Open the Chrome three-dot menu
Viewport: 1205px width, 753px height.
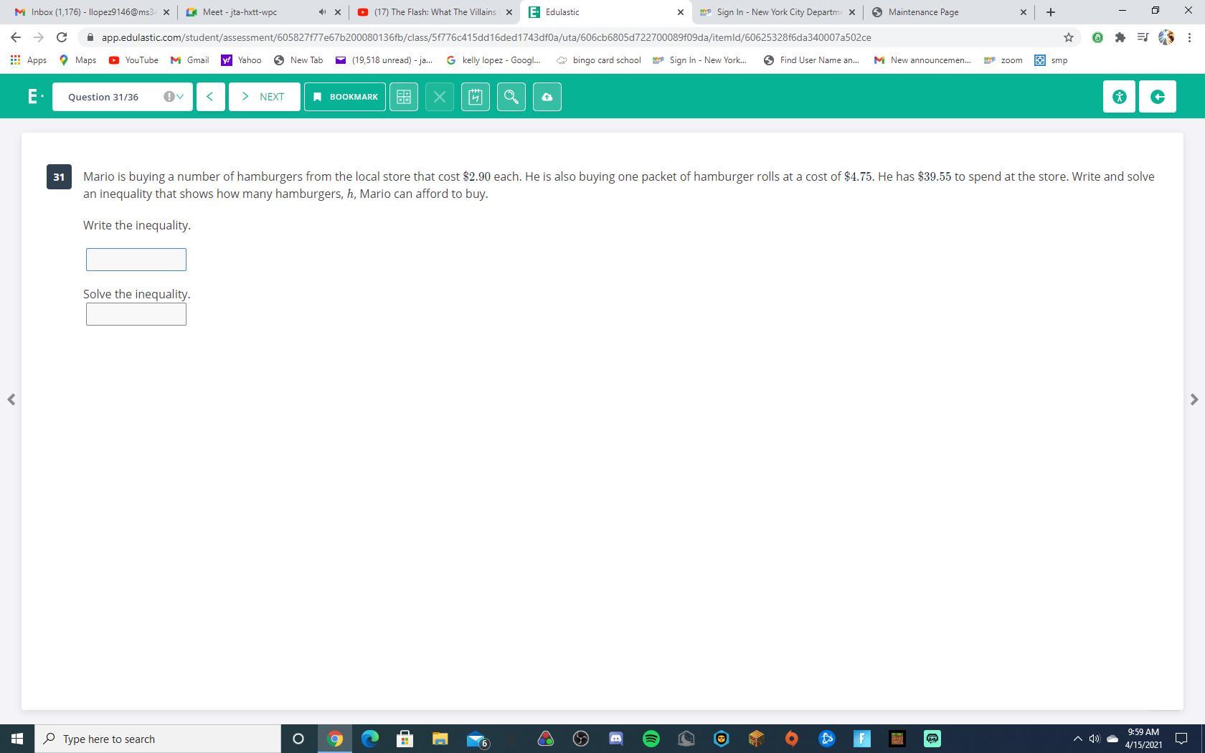click(1189, 37)
